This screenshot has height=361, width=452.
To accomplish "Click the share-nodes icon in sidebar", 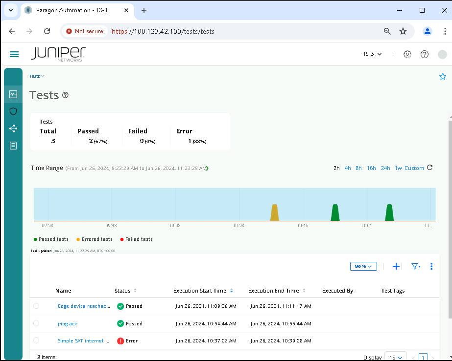I will [13, 128].
